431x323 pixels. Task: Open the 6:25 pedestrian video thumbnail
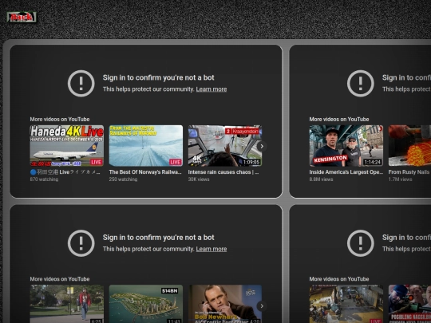67,304
